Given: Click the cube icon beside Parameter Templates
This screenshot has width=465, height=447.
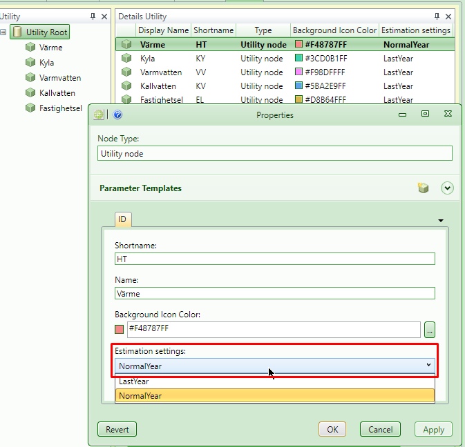Looking at the screenshot, I should click(423, 188).
